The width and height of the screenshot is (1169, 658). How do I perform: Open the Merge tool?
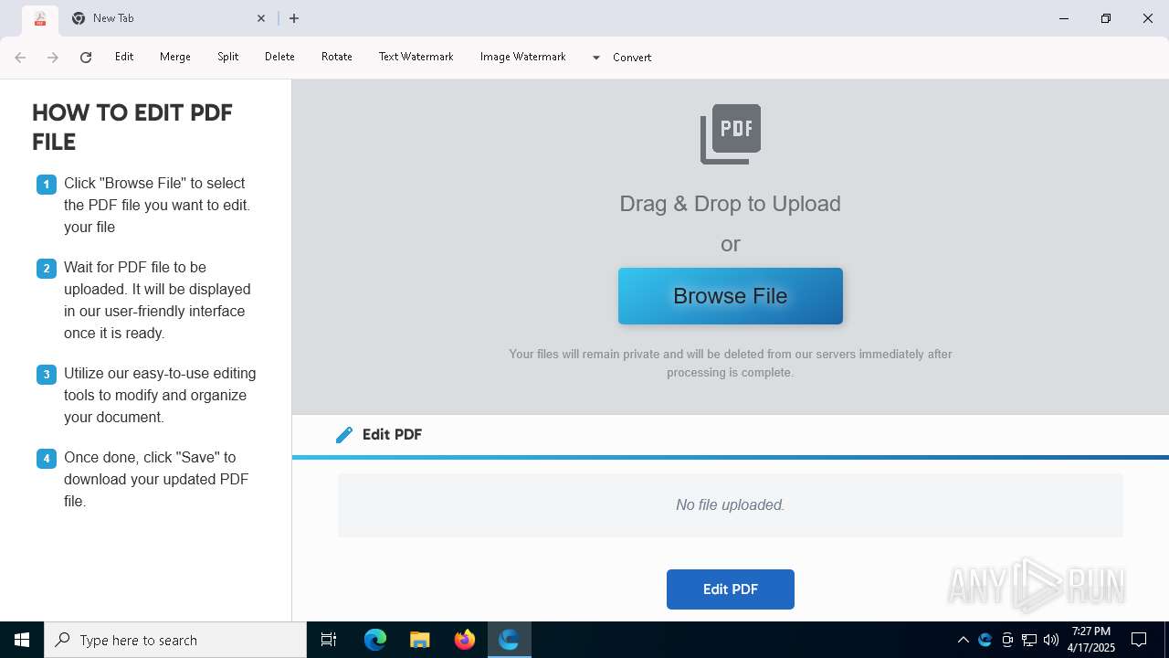(x=175, y=57)
